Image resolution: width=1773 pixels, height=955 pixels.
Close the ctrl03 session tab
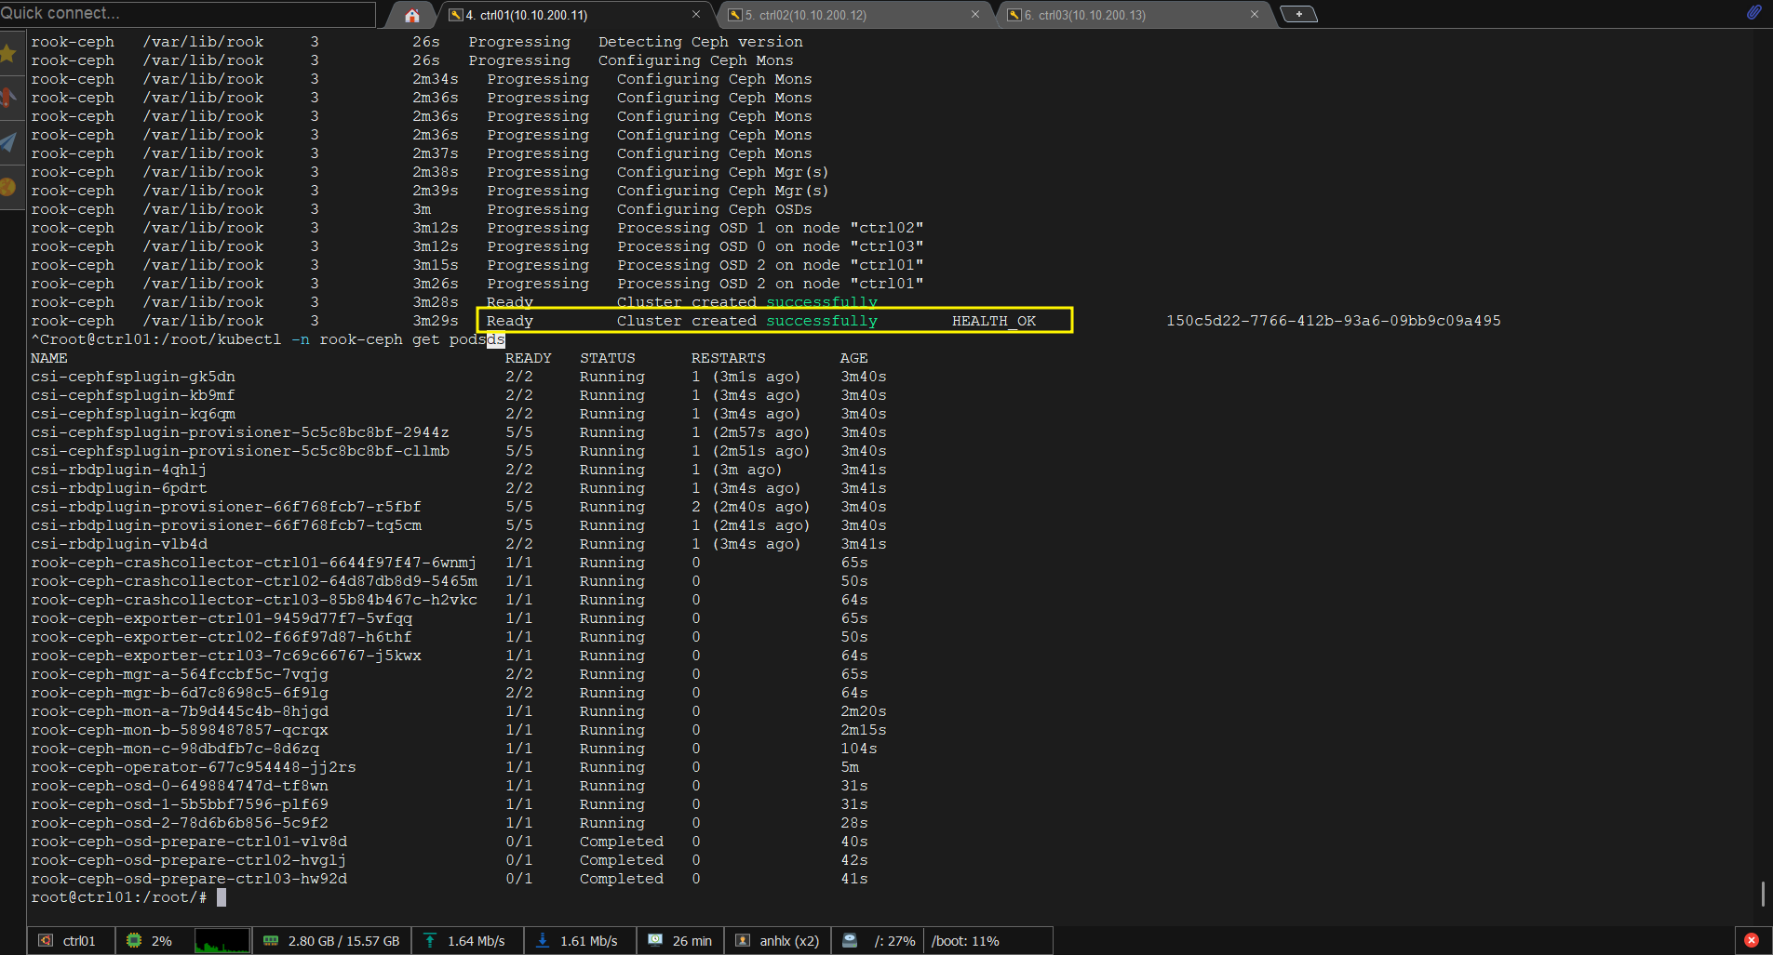(x=1255, y=15)
